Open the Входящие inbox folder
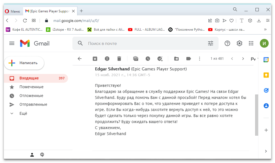This screenshot has height=163, width=275. coord(36,78)
